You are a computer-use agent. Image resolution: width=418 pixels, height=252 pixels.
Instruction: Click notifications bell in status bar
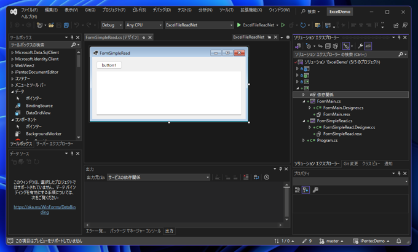click(x=398, y=241)
